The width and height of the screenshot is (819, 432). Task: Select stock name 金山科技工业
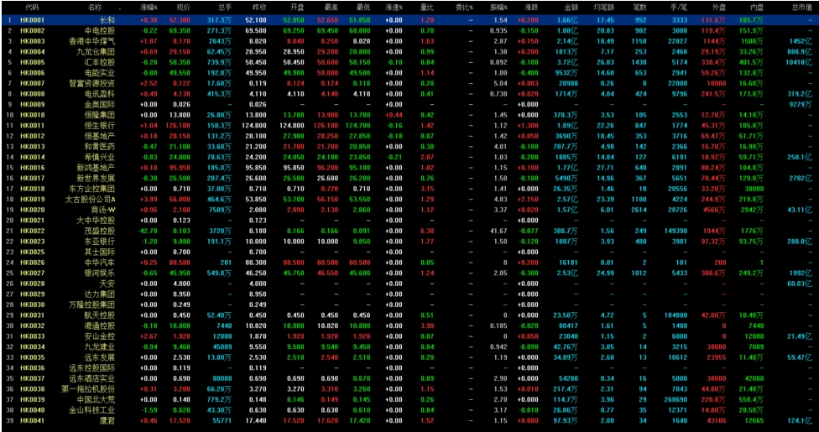click(92, 410)
